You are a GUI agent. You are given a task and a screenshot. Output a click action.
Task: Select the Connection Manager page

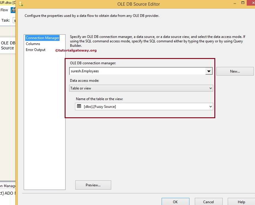click(x=42, y=38)
